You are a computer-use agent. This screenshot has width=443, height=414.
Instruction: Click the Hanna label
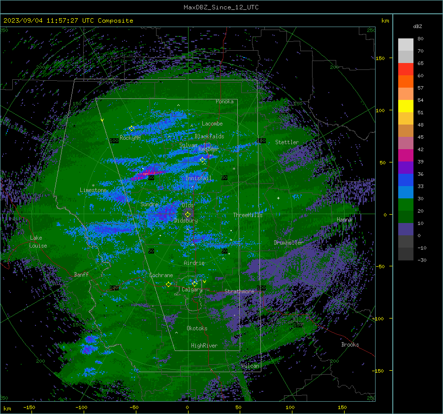tap(344, 220)
